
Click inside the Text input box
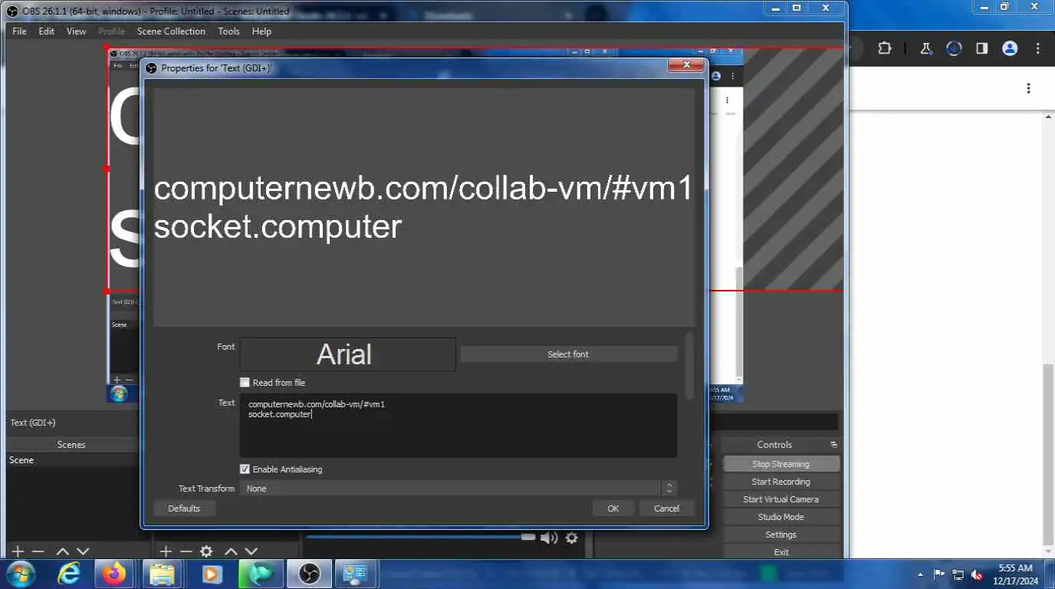point(458,426)
